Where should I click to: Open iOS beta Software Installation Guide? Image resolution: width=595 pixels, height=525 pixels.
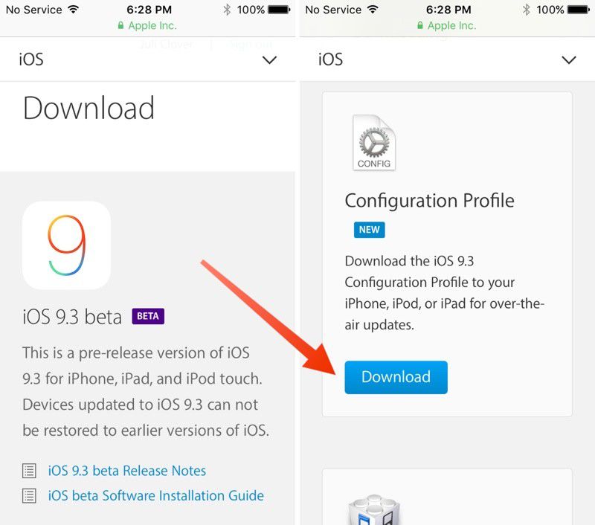point(156,495)
